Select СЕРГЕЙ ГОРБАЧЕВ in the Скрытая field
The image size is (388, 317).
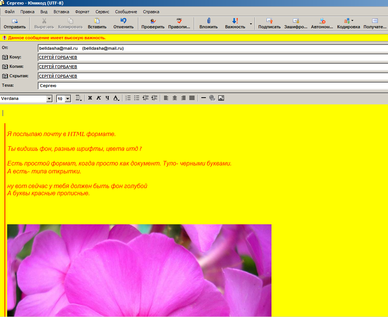pyautogui.click(x=58, y=76)
